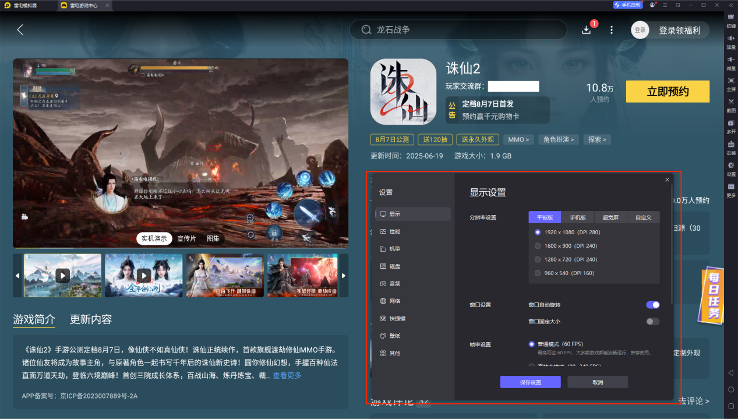Screen dimensions: 738x419
Task: Enable the 窗口固定大小 toggle
Action: tap(653, 321)
